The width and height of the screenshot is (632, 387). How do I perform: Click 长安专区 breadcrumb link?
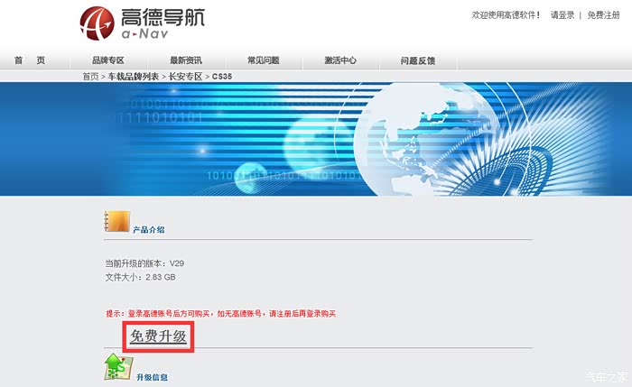(x=185, y=77)
